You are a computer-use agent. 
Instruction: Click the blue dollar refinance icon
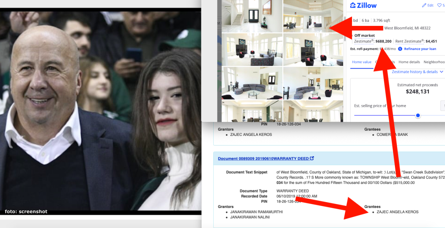pyautogui.click(x=400, y=49)
